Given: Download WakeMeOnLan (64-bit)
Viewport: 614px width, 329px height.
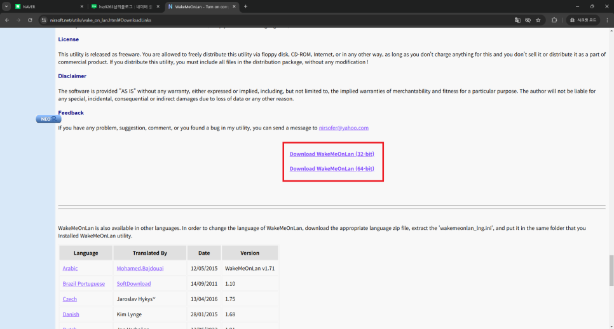Looking at the screenshot, I should pyautogui.click(x=332, y=168).
